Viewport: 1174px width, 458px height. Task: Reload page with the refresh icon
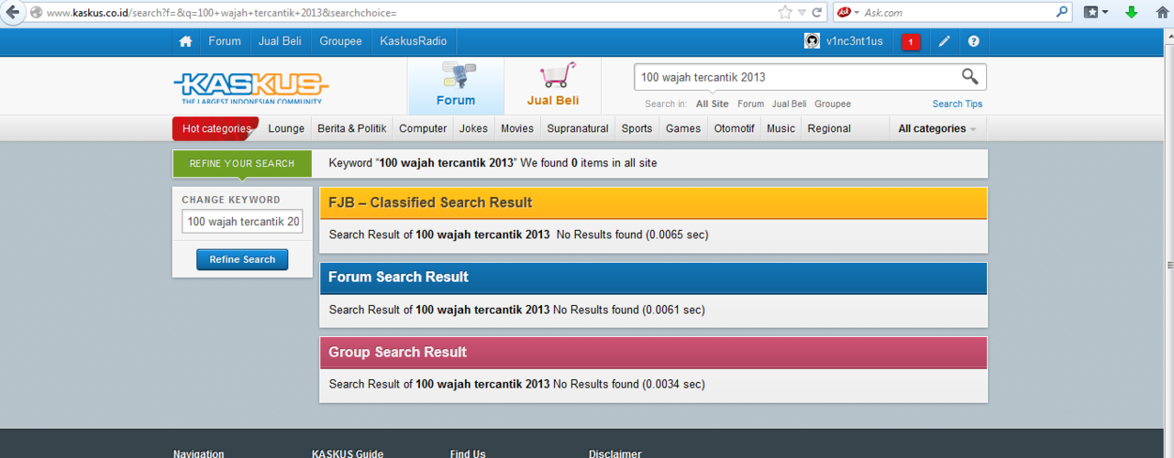point(817,12)
